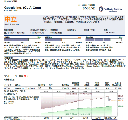Click the 格付 column header
Image resolution: width=128 pixels, height=120 pixels.
(x=51, y=85)
